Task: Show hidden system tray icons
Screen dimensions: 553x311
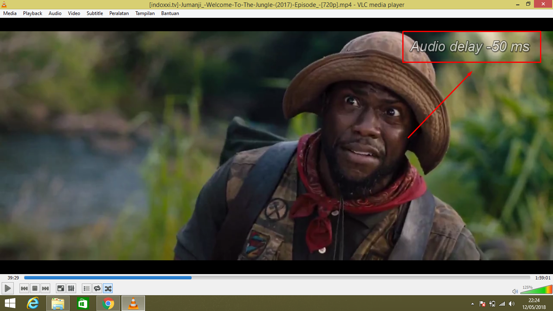Action: pos(472,304)
